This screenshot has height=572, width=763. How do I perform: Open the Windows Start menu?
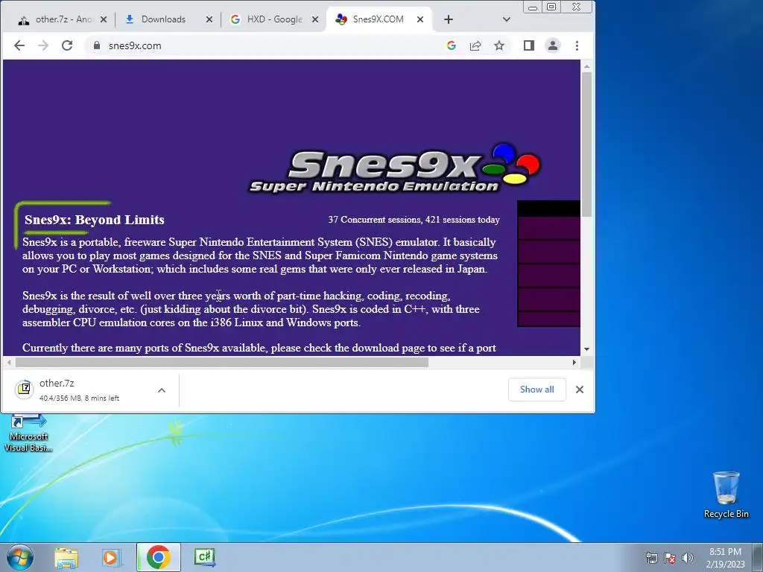tap(20, 557)
